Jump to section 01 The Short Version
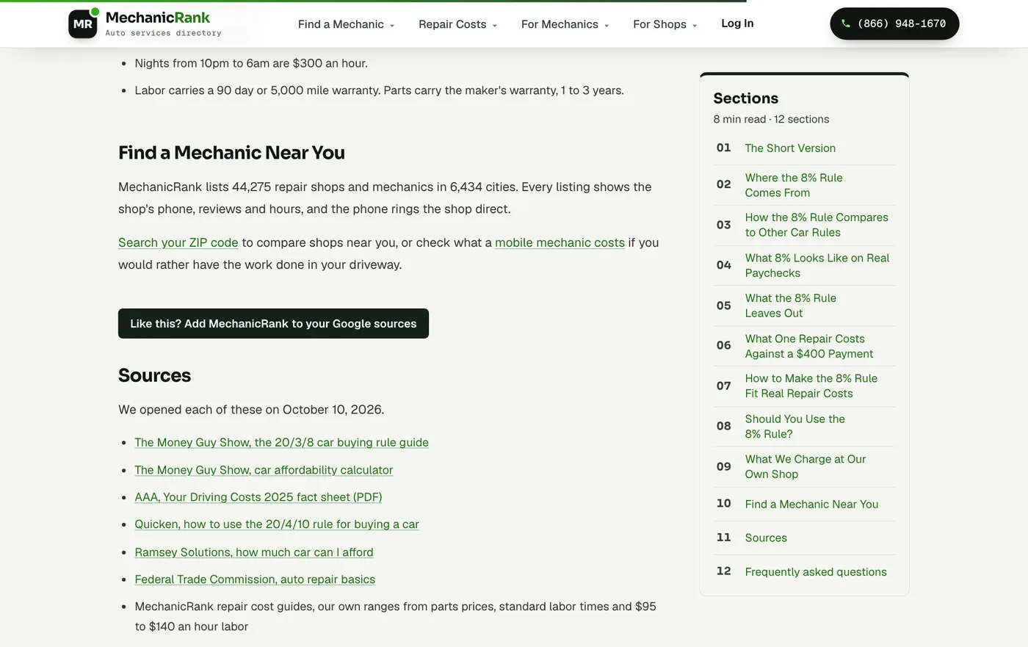The image size is (1028, 647). pos(805,148)
